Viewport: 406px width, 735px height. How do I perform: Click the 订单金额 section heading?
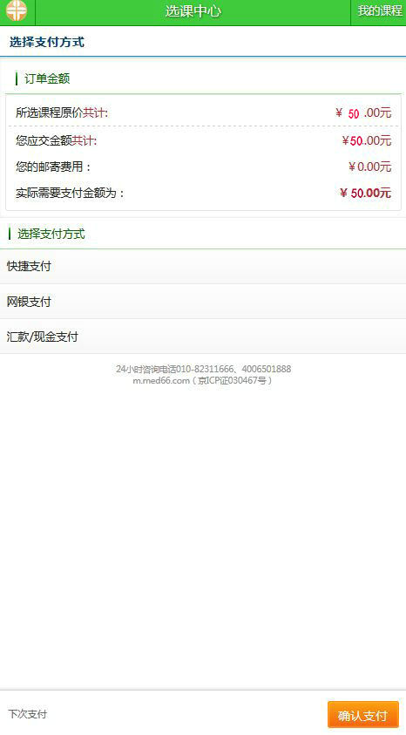(47, 78)
